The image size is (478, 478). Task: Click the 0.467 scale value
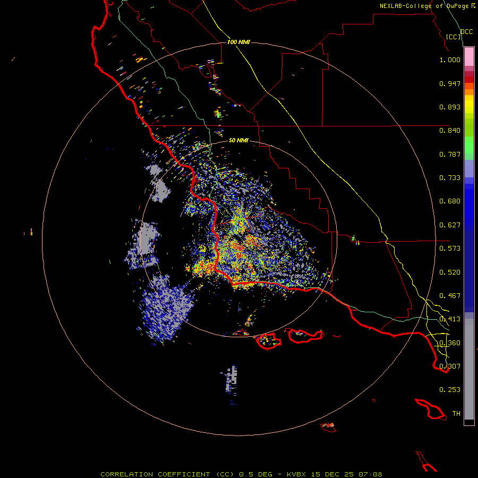tap(450, 296)
